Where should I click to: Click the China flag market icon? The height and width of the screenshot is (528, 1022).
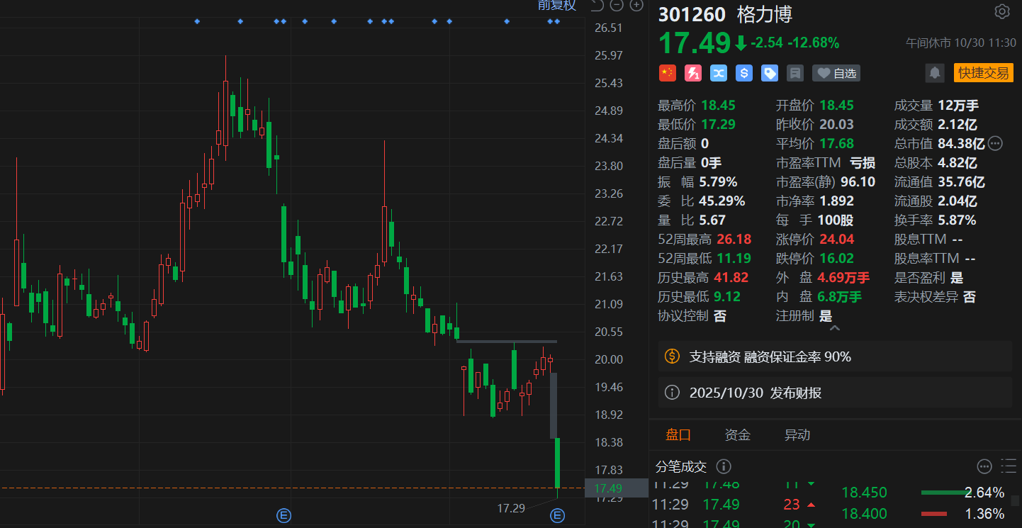pos(667,73)
